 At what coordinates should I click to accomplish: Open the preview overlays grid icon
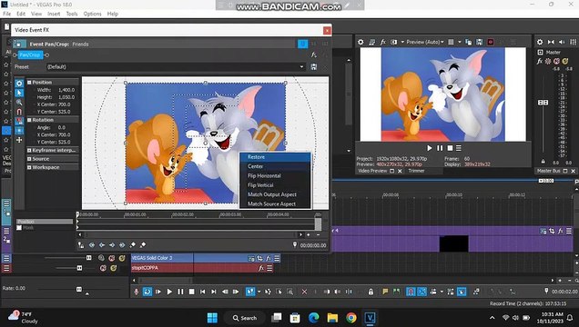click(x=451, y=42)
